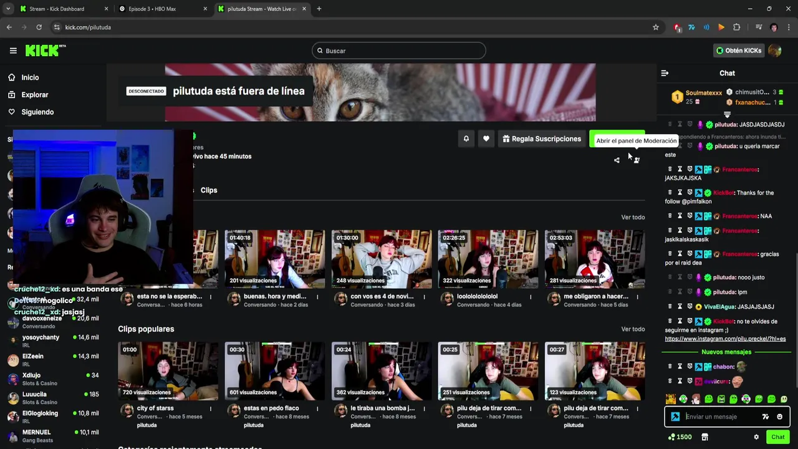
Task: Click the notification bell icon on the channel
Action: click(466, 138)
